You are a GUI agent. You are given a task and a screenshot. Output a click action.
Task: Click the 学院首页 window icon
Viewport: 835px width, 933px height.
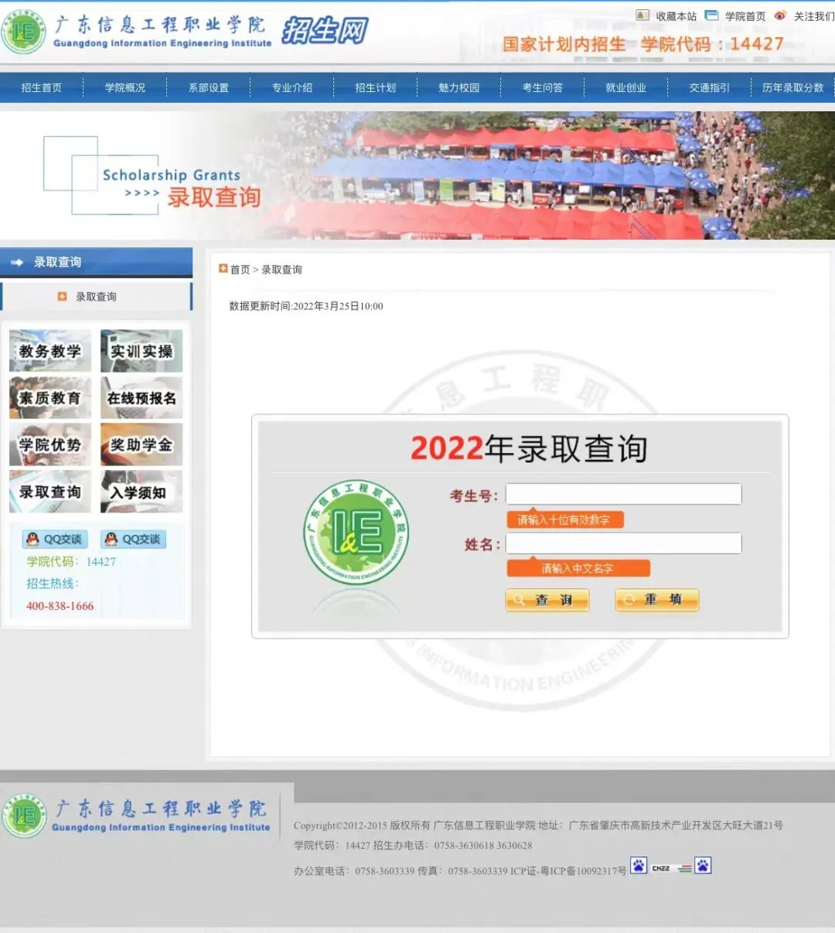[711, 15]
